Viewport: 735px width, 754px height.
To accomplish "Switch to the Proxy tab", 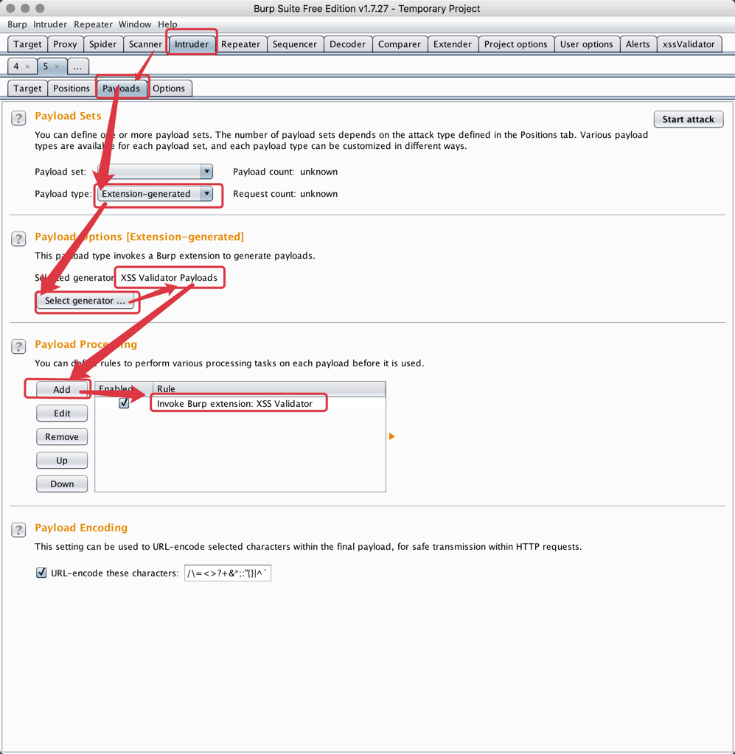I will 65,44.
